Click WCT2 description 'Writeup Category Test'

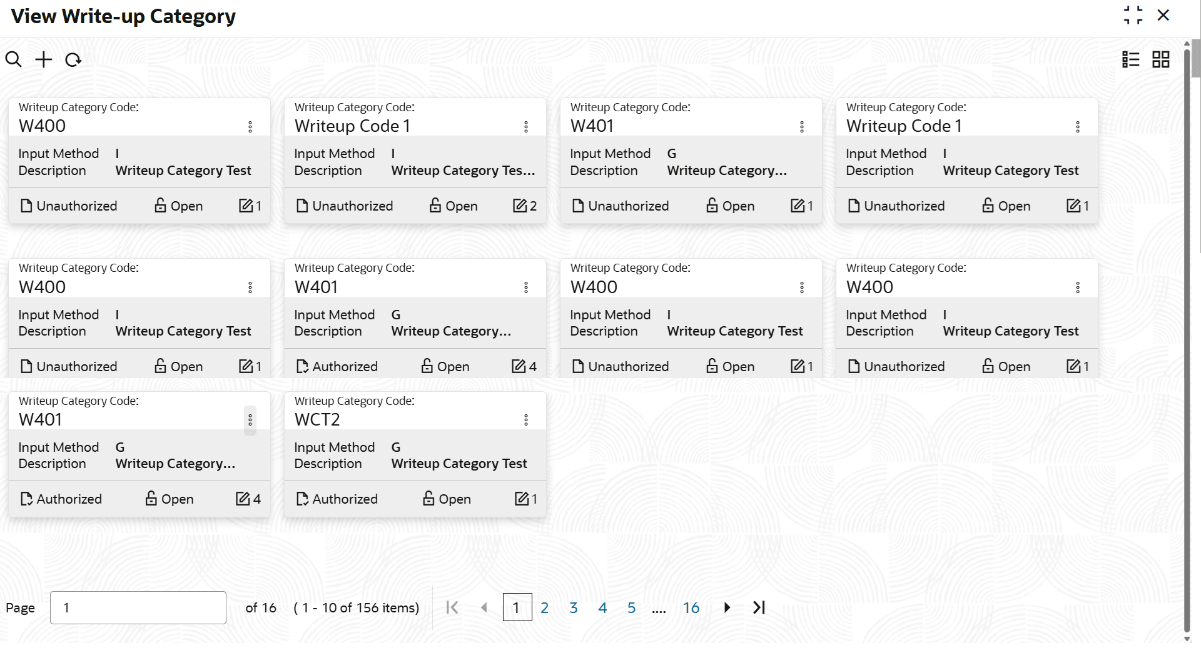[x=459, y=464]
